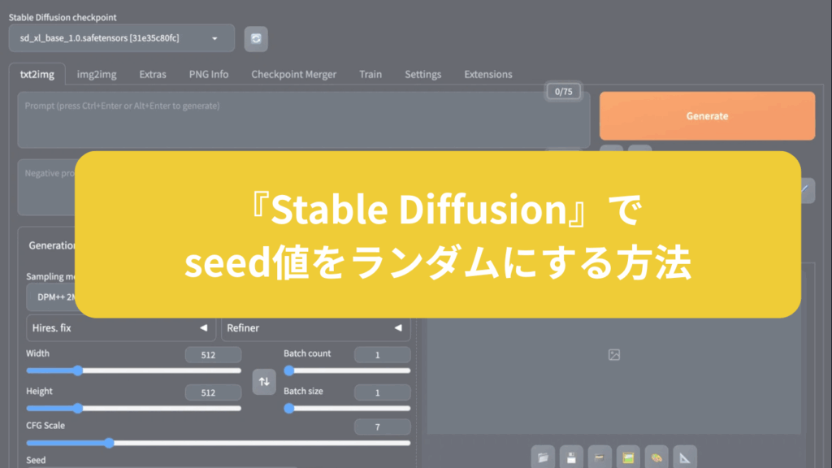The image size is (832, 468).
Task: Focus the Batch count number field
Action: tap(382, 354)
